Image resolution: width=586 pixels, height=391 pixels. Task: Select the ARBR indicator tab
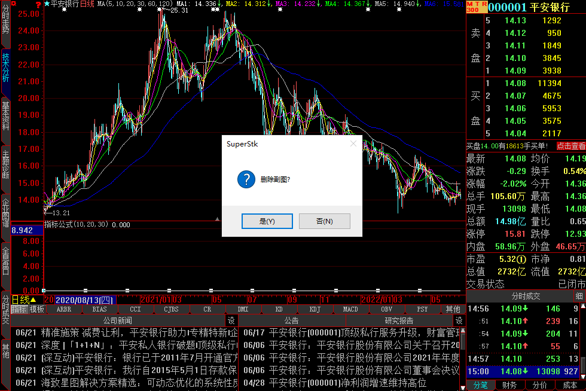pos(64,310)
